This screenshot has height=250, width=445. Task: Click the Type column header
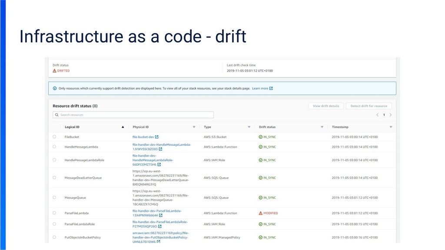[x=207, y=127]
